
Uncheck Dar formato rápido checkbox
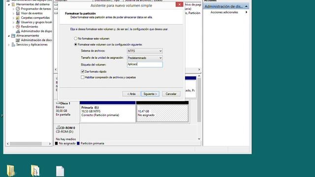click(83, 71)
